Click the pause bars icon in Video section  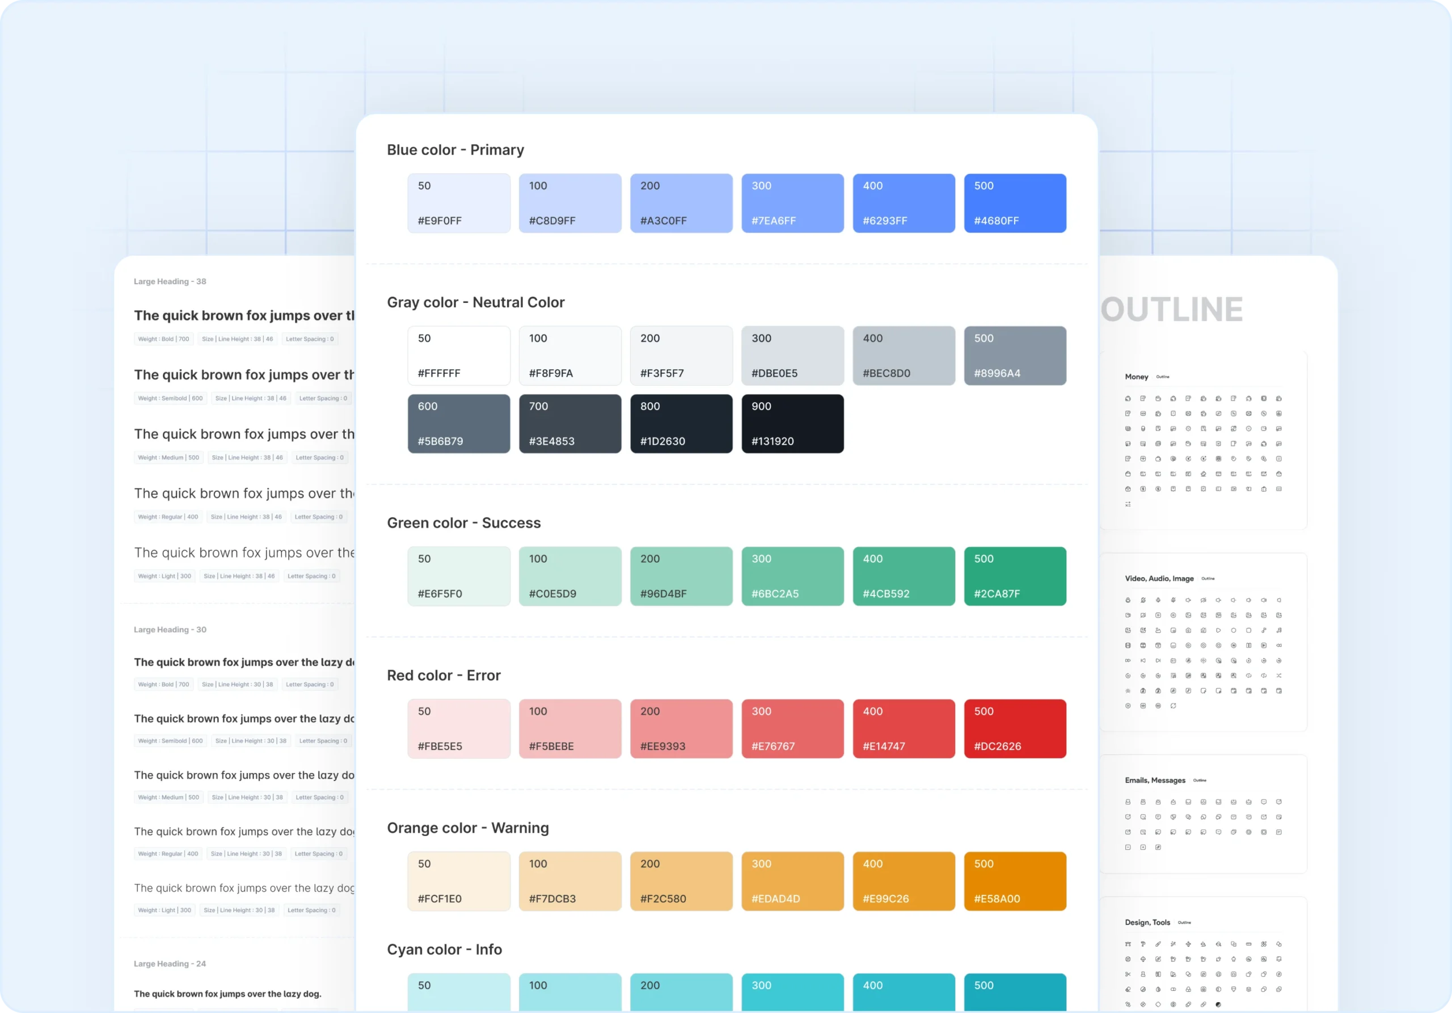tap(1249, 645)
